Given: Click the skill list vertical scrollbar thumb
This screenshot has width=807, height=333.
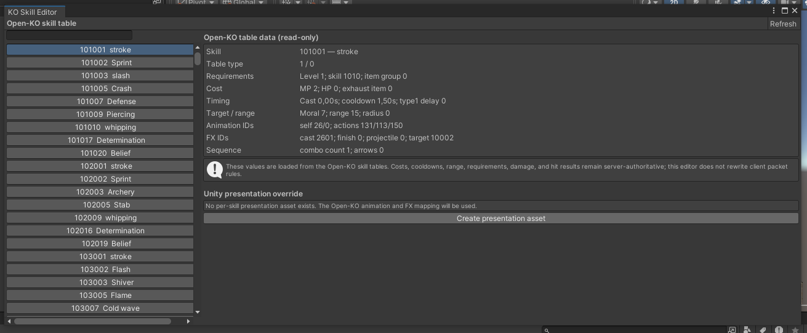Looking at the screenshot, I should point(198,59).
